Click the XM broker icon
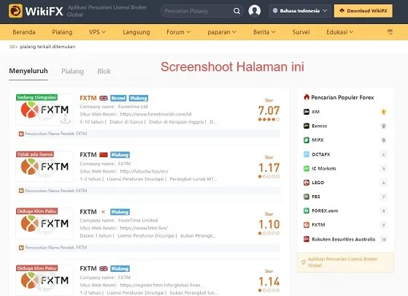Screen dimensions: 408x296 tap(307, 112)
